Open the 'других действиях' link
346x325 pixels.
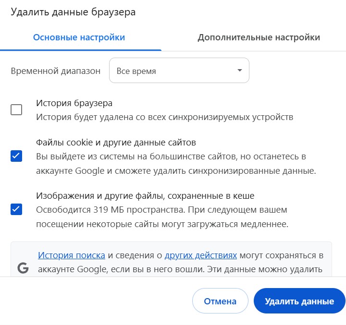point(201,255)
